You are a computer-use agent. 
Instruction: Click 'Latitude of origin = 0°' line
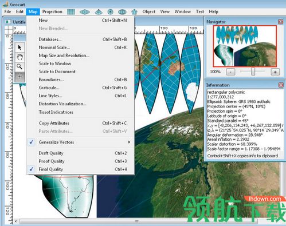pyautogui.click(x=227, y=116)
